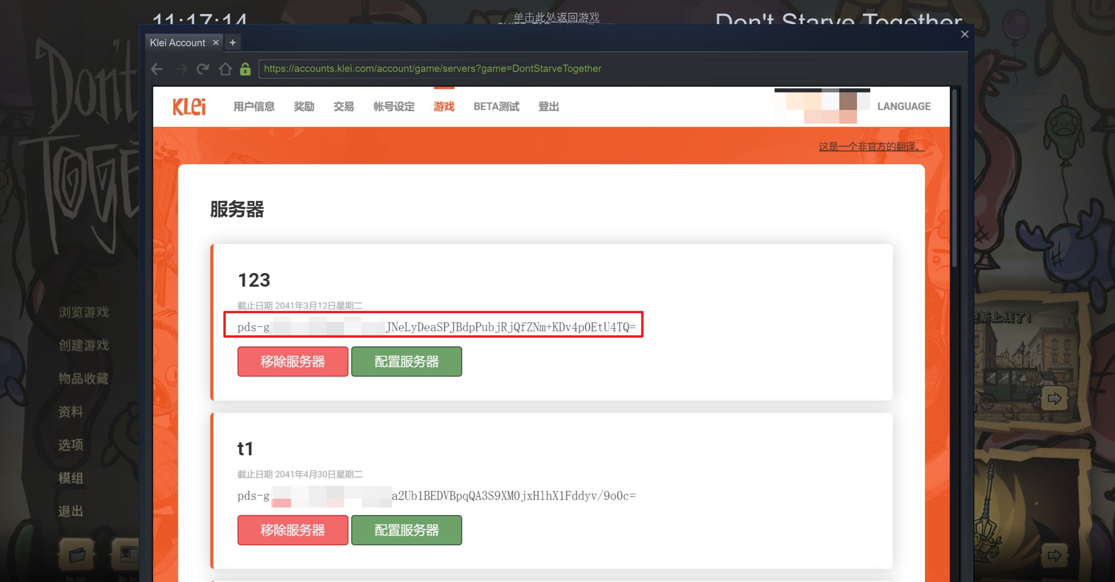Close the Klei Account tab
1115x582 pixels.
216,42
